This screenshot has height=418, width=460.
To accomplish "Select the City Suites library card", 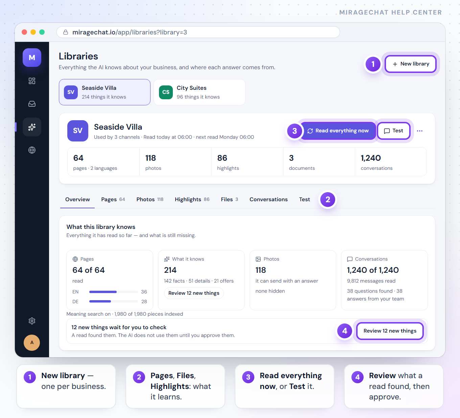I will pyautogui.click(x=200, y=92).
